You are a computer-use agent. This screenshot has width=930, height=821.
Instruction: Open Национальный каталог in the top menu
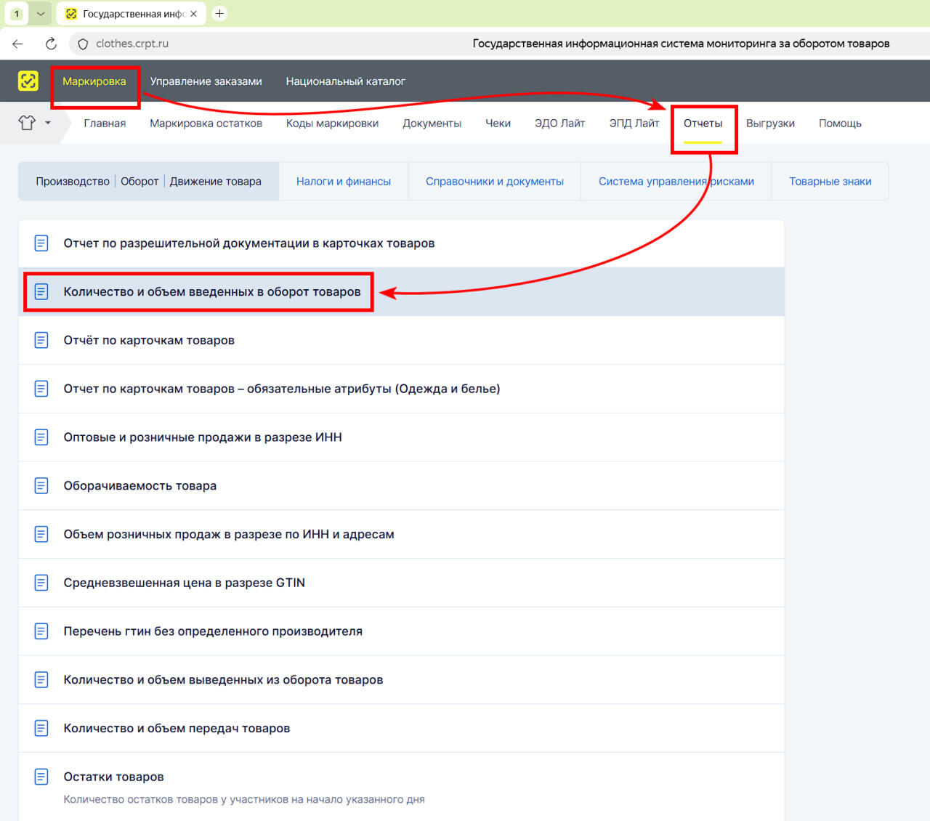(x=346, y=81)
